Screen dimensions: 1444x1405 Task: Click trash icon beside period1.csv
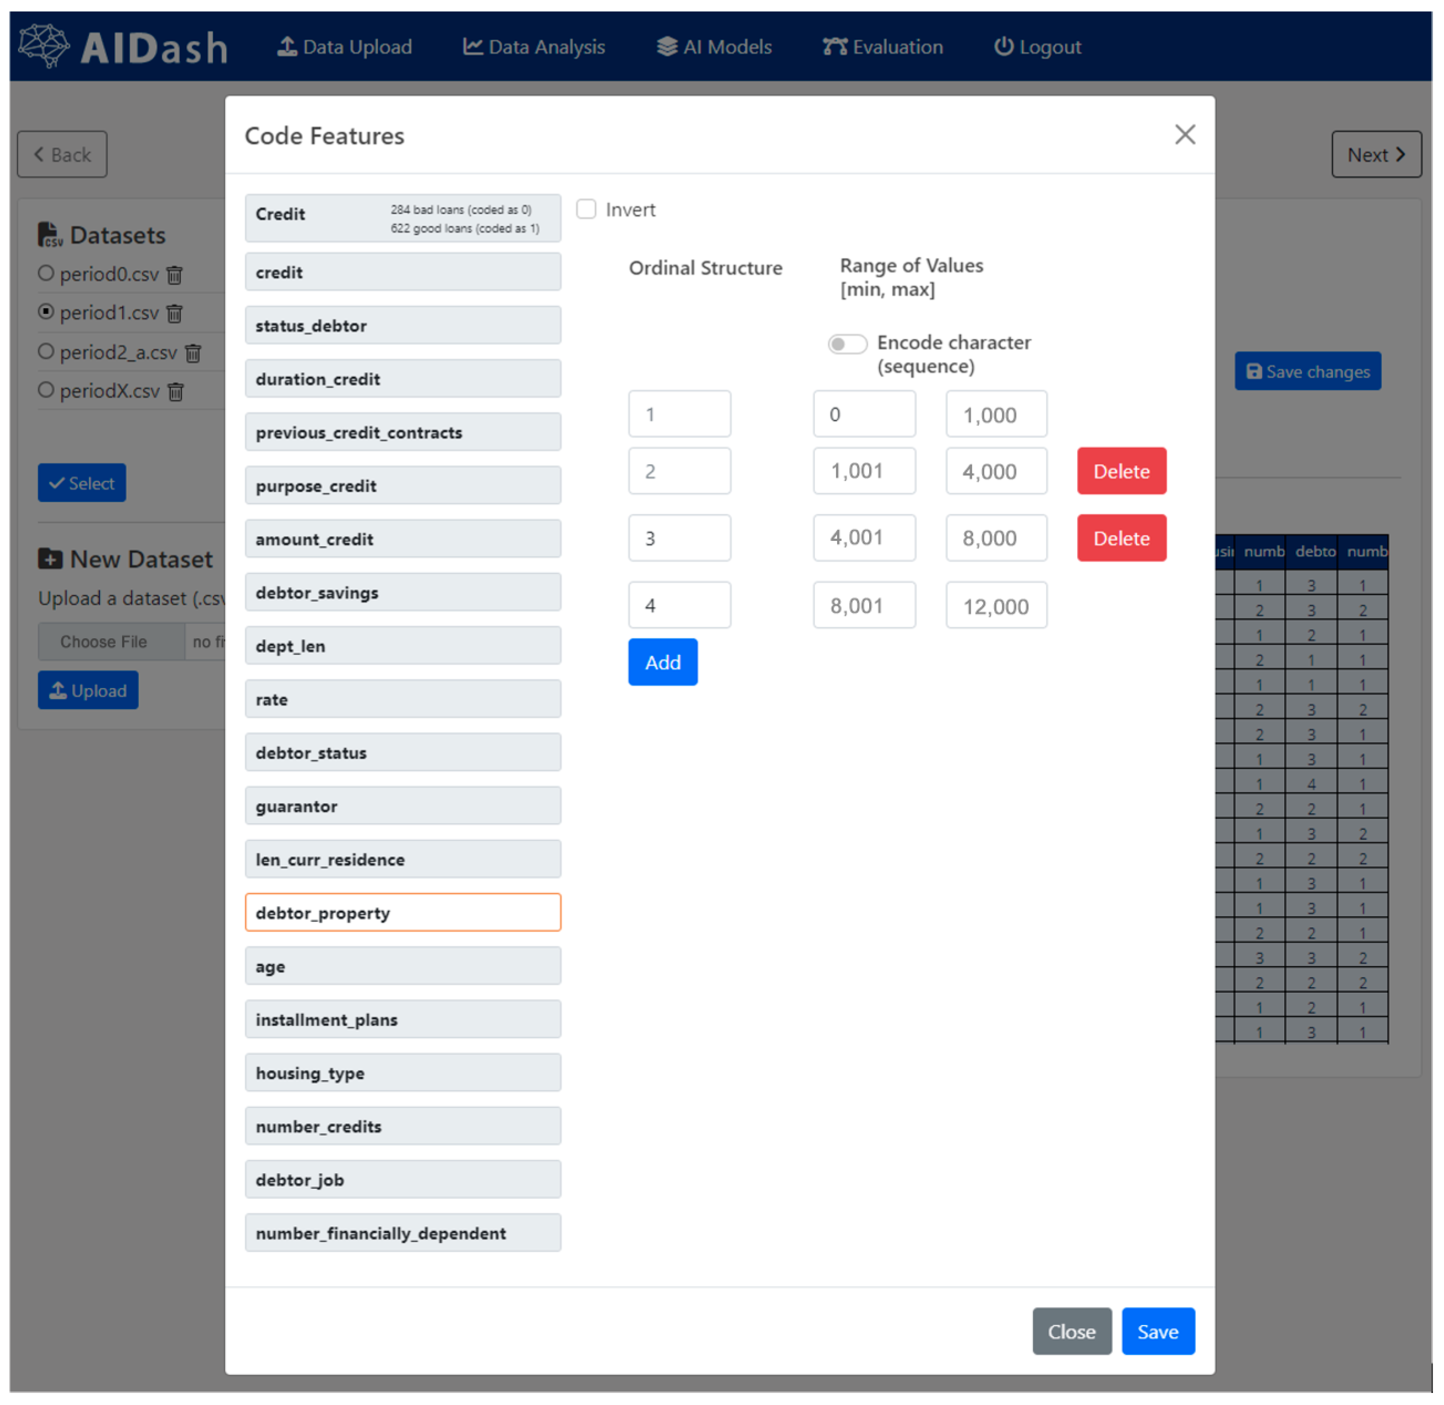tap(175, 314)
